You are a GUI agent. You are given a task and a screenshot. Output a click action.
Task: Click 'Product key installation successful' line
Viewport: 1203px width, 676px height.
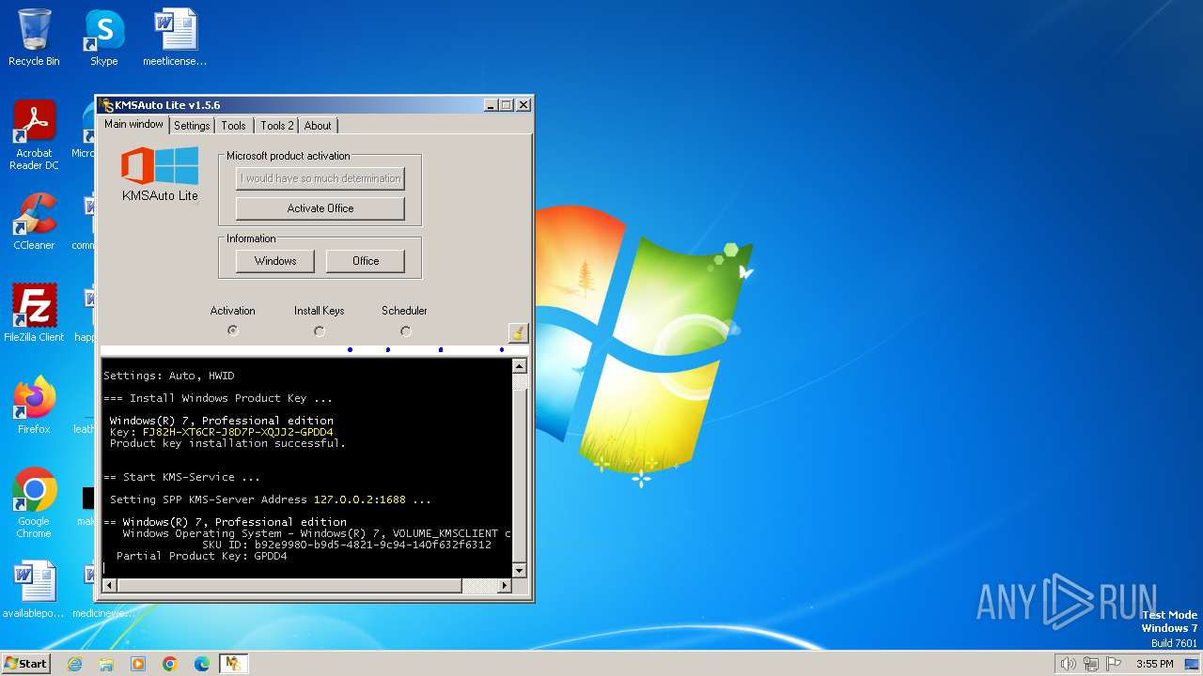(227, 443)
